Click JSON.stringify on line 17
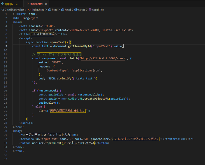Viewport: 205px width, 165px height. (x=60, y=79)
